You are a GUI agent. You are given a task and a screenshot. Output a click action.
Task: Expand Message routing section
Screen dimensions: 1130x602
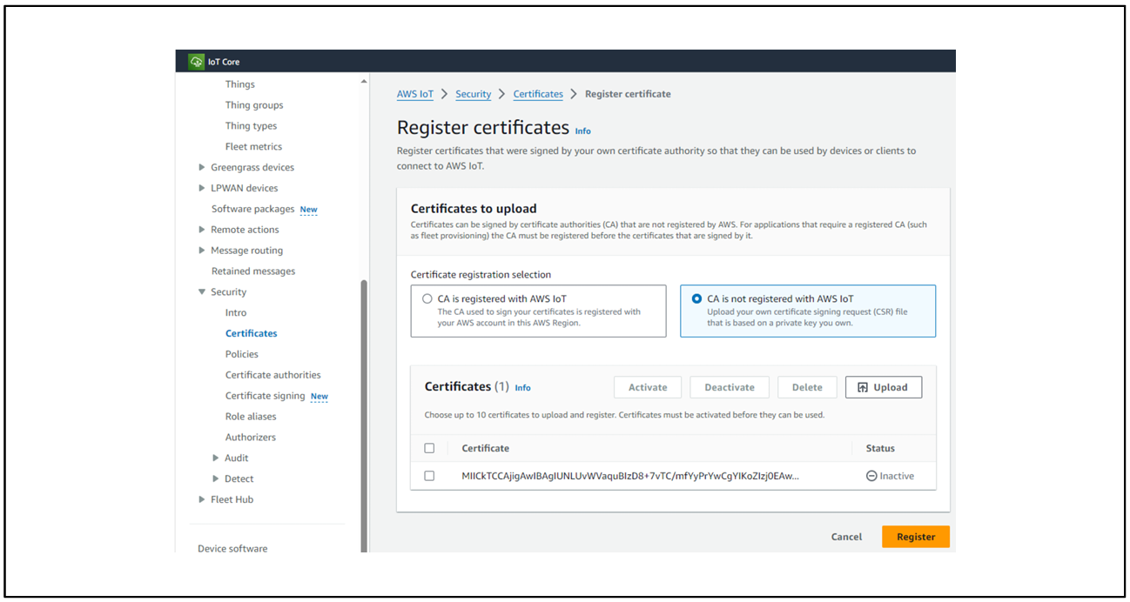coord(202,251)
